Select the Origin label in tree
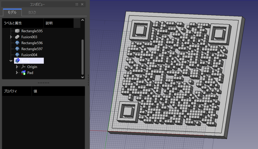Screen dimensions: 258x149 [32, 67]
